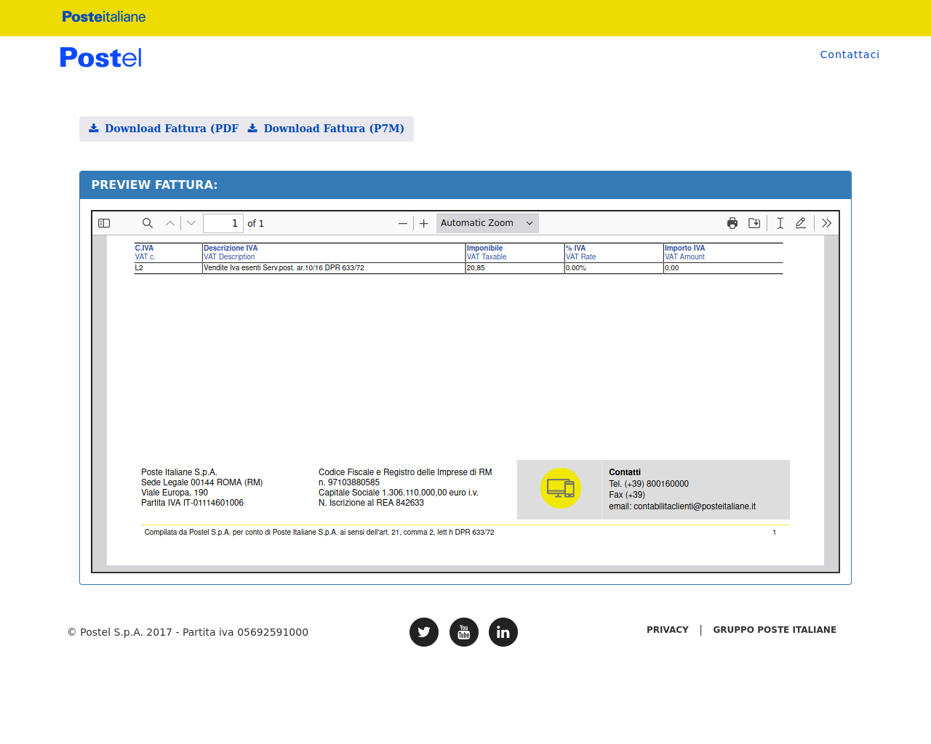Click Download Fattura (PDF link
Screen dimensions: 931x744
(x=164, y=129)
